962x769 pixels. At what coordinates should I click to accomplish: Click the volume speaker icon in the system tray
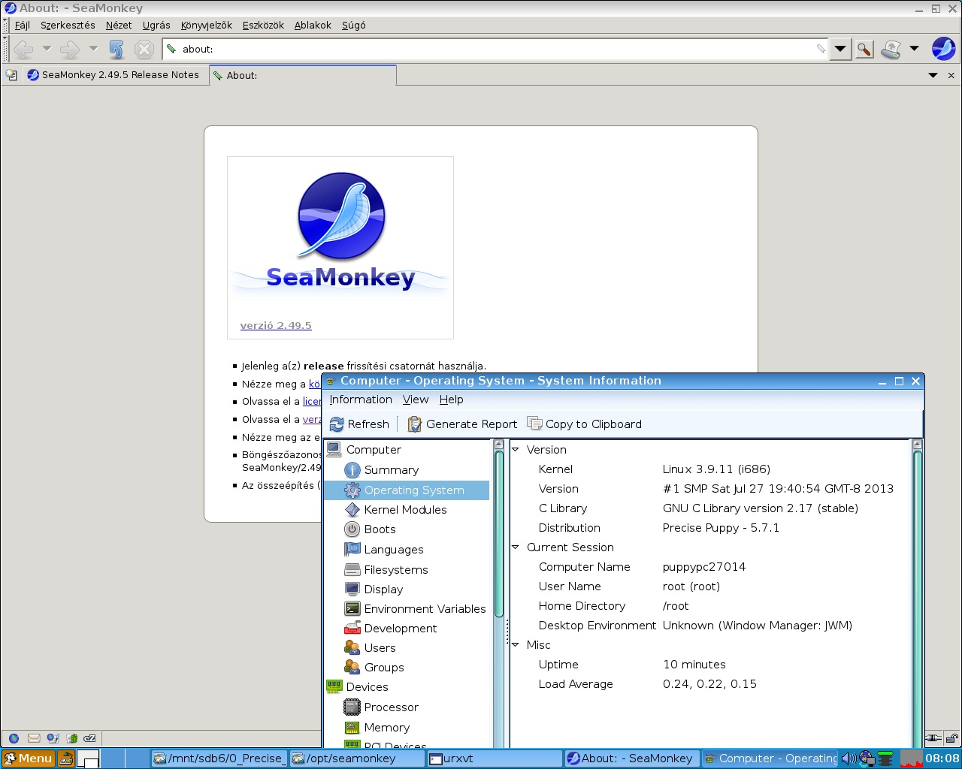point(849,758)
